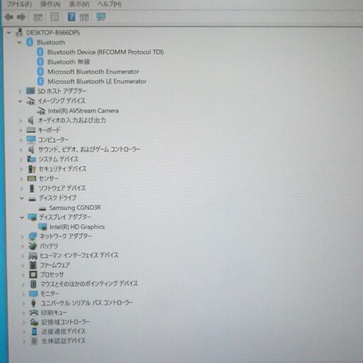Click the ユニバーサル シリアル バス USB icon
Viewport: 363px width, 363px height.
click(33, 303)
